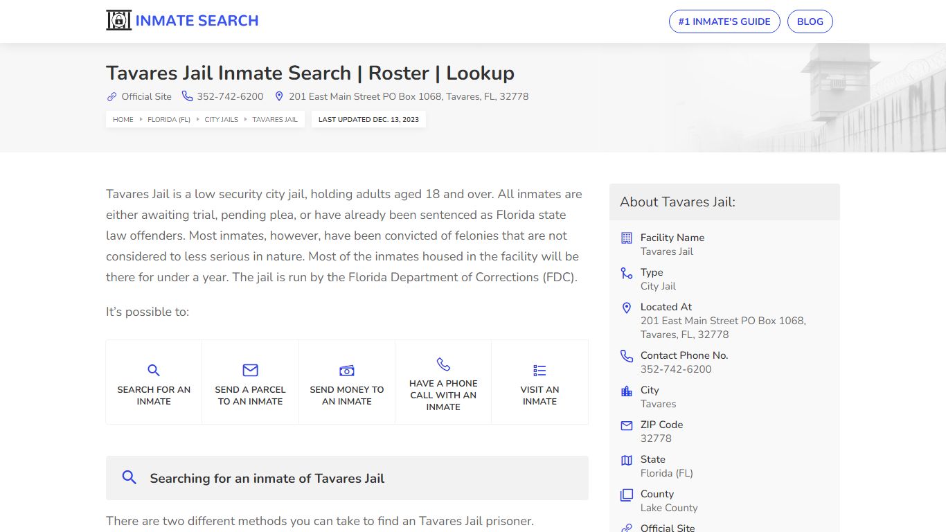Click the building icon next to Facility Name
946x532 pixels.
(627, 238)
